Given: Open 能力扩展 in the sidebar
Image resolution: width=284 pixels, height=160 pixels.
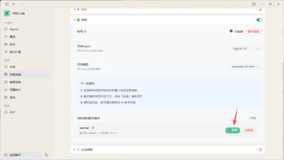Looking at the screenshot, I should (26, 52).
